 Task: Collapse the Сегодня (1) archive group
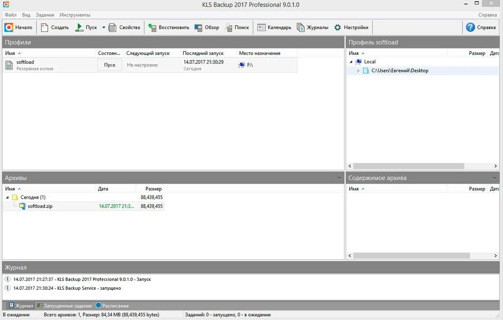tap(7, 197)
